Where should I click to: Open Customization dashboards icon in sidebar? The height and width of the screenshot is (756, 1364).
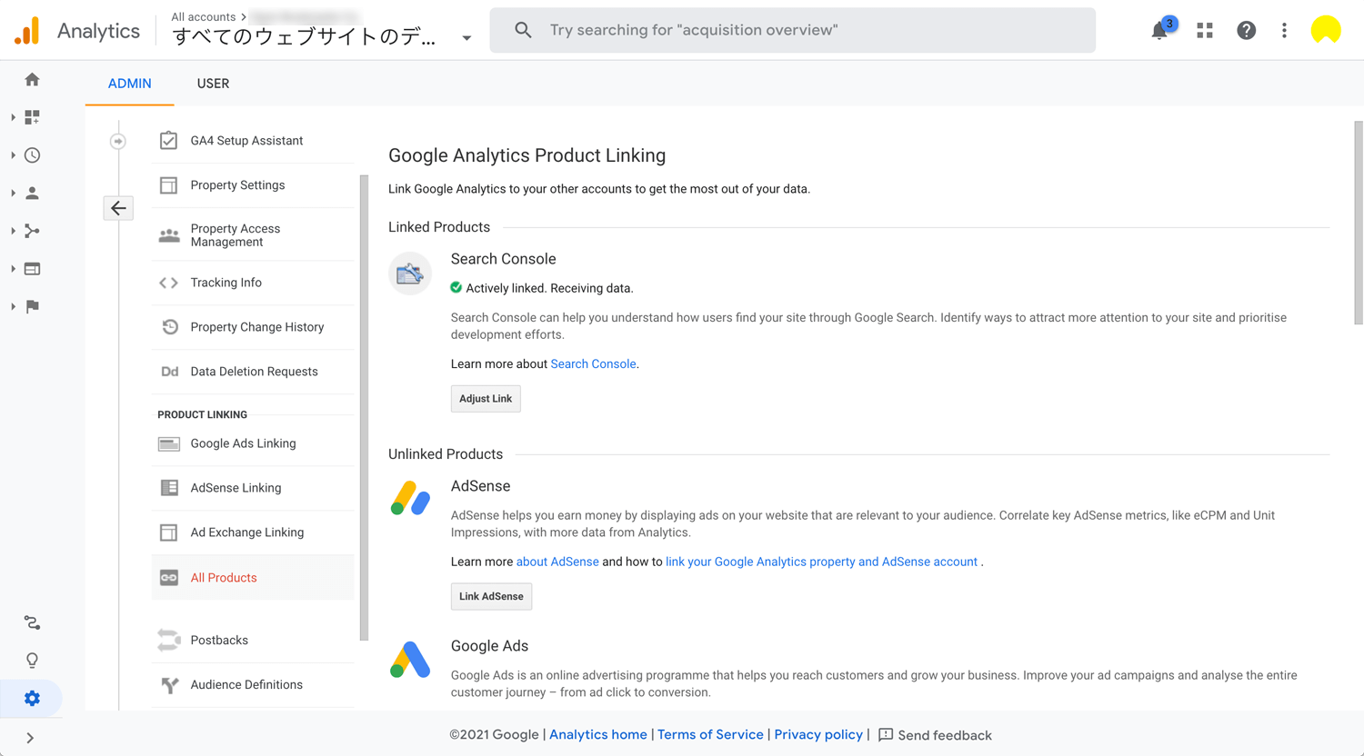coord(32,117)
